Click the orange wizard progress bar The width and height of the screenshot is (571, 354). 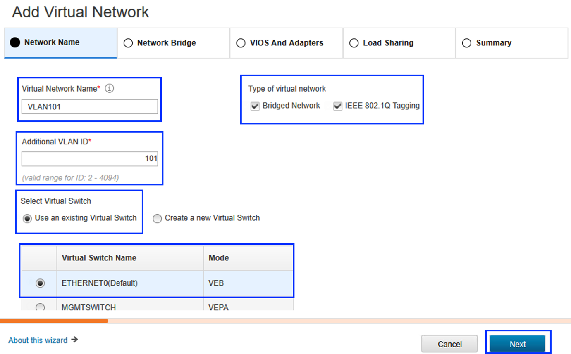coord(54,321)
